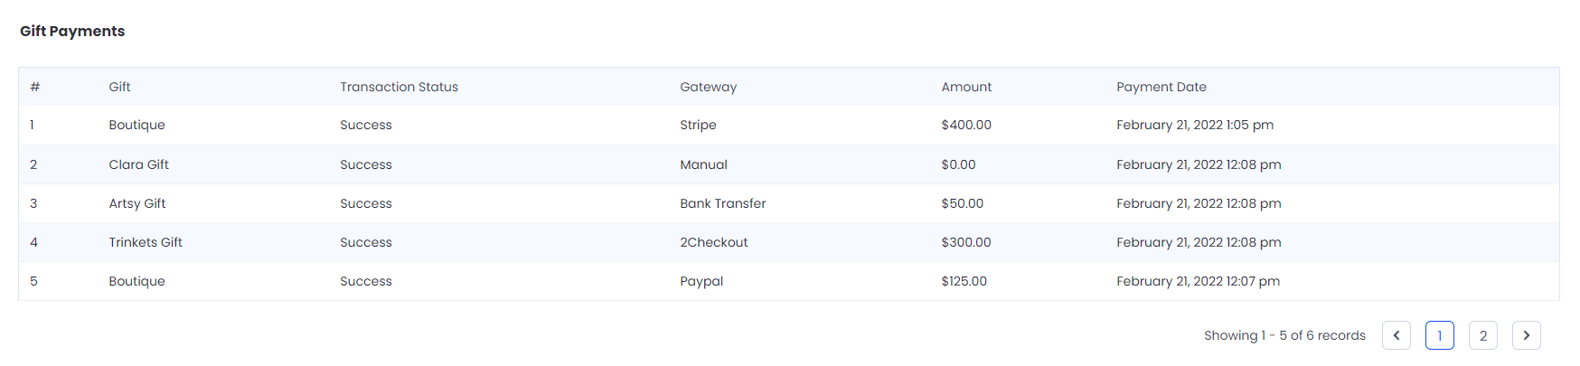This screenshot has width=1580, height=366.
Task: Open page 2 of gift payments
Action: click(x=1482, y=335)
